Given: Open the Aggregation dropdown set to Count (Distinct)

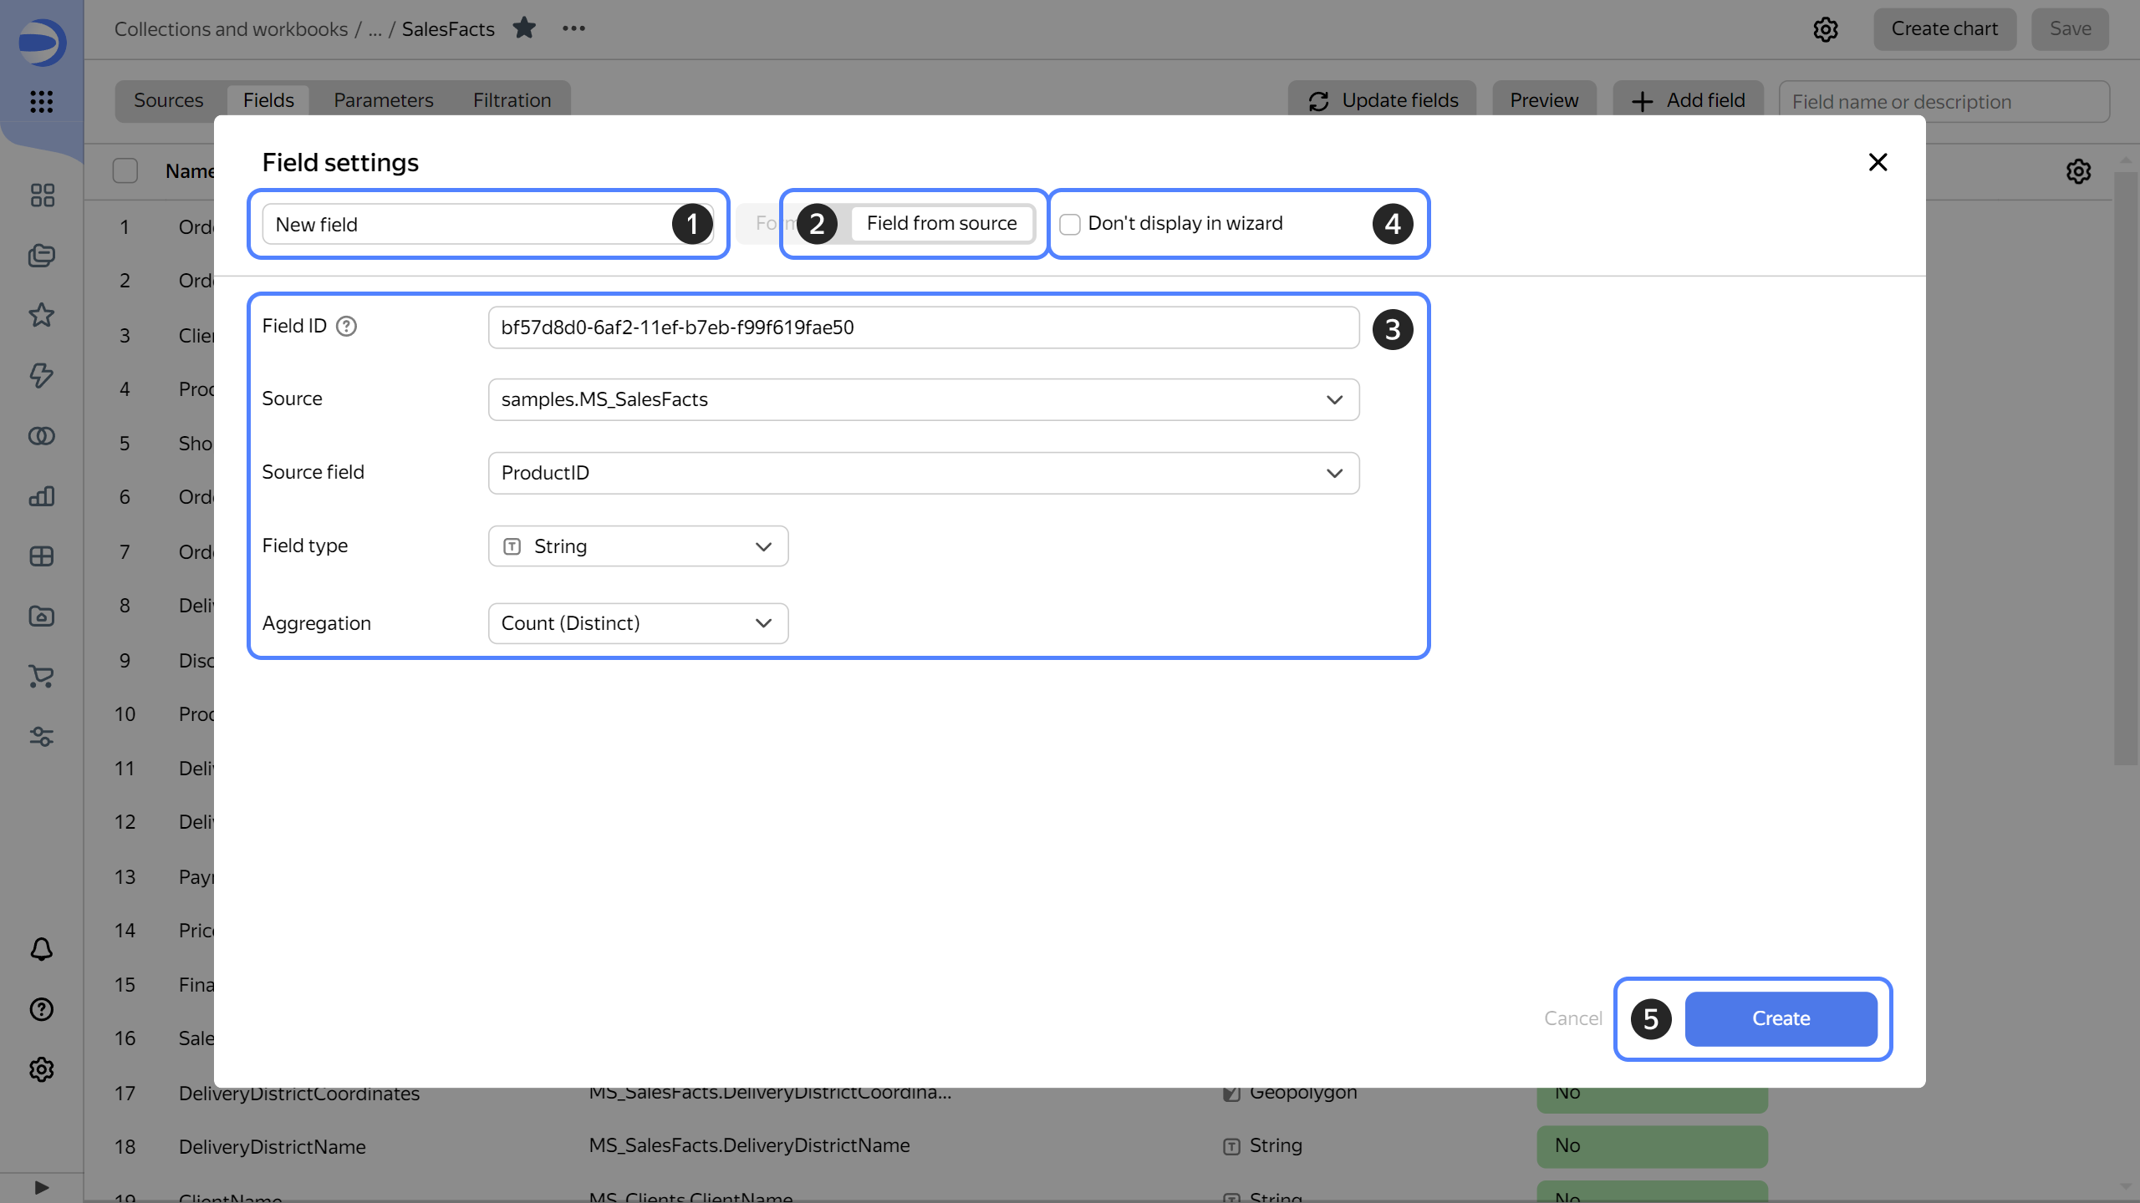Looking at the screenshot, I should click(x=638, y=622).
